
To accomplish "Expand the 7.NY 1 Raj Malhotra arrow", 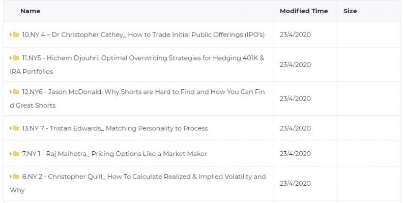I will pyautogui.click(x=11, y=154).
